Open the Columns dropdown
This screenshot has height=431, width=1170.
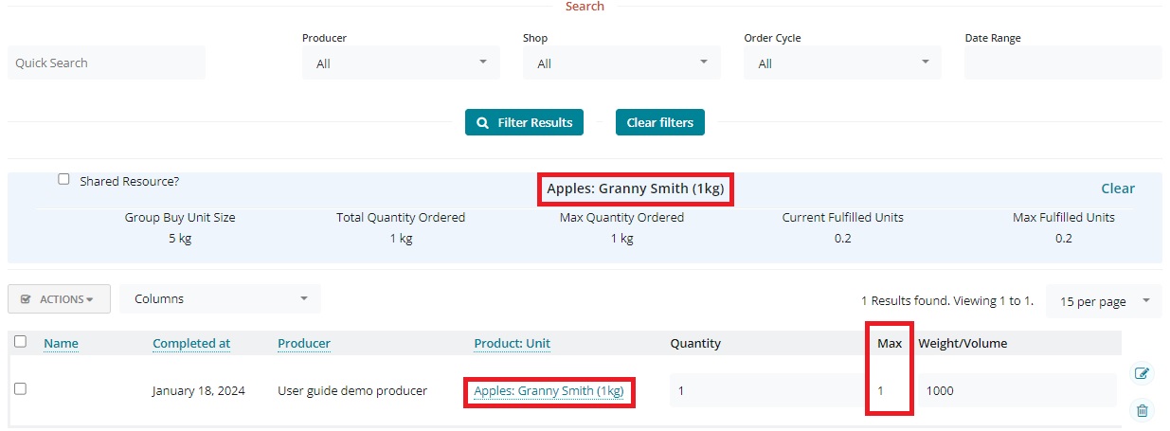coord(220,298)
